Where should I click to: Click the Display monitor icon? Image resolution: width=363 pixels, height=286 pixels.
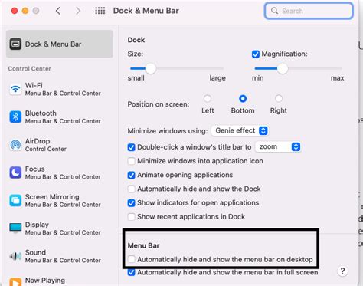tap(15, 228)
